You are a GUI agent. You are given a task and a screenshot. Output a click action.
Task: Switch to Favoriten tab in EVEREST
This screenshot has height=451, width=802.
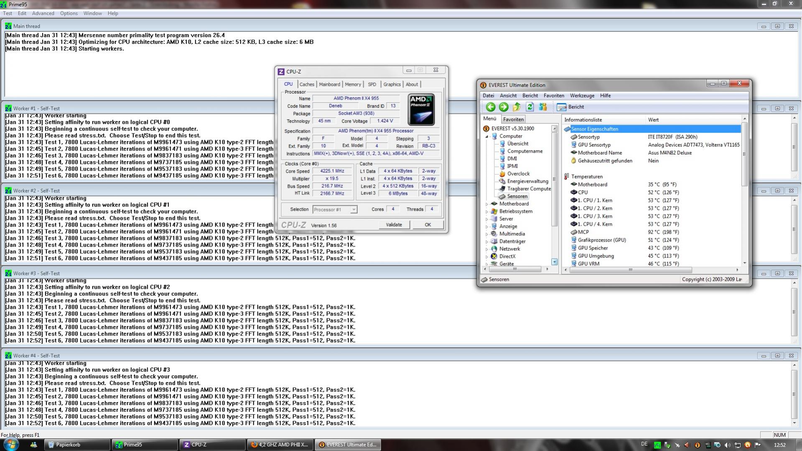tap(513, 120)
